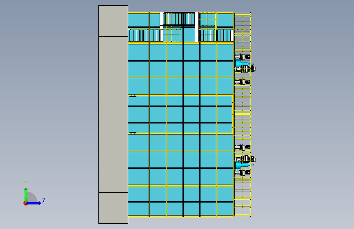Select the tall gray middle block of the model
Viewport: 354px width, 229px height.
pos(114,114)
